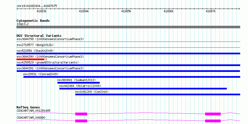Select the short red bar of esv3644390
The height and width of the screenshot is (124, 248).
click(x=31, y=59)
